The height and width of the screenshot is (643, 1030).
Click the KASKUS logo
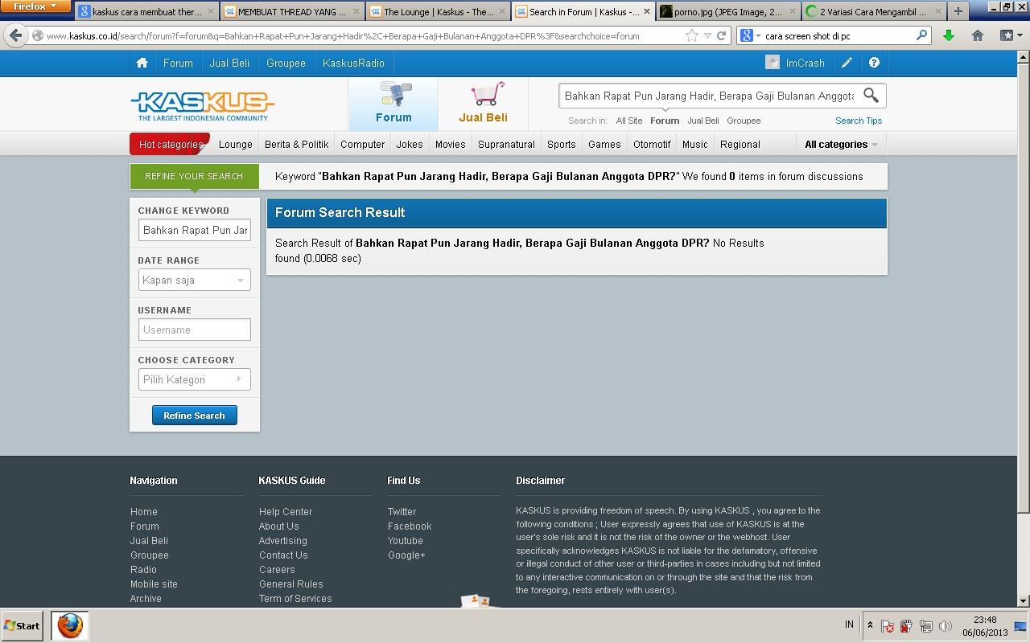click(202, 105)
